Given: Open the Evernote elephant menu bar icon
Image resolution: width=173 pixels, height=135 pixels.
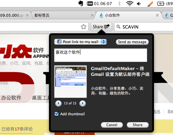Looking at the screenshot, I should pyautogui.click(x=81, y=3).
